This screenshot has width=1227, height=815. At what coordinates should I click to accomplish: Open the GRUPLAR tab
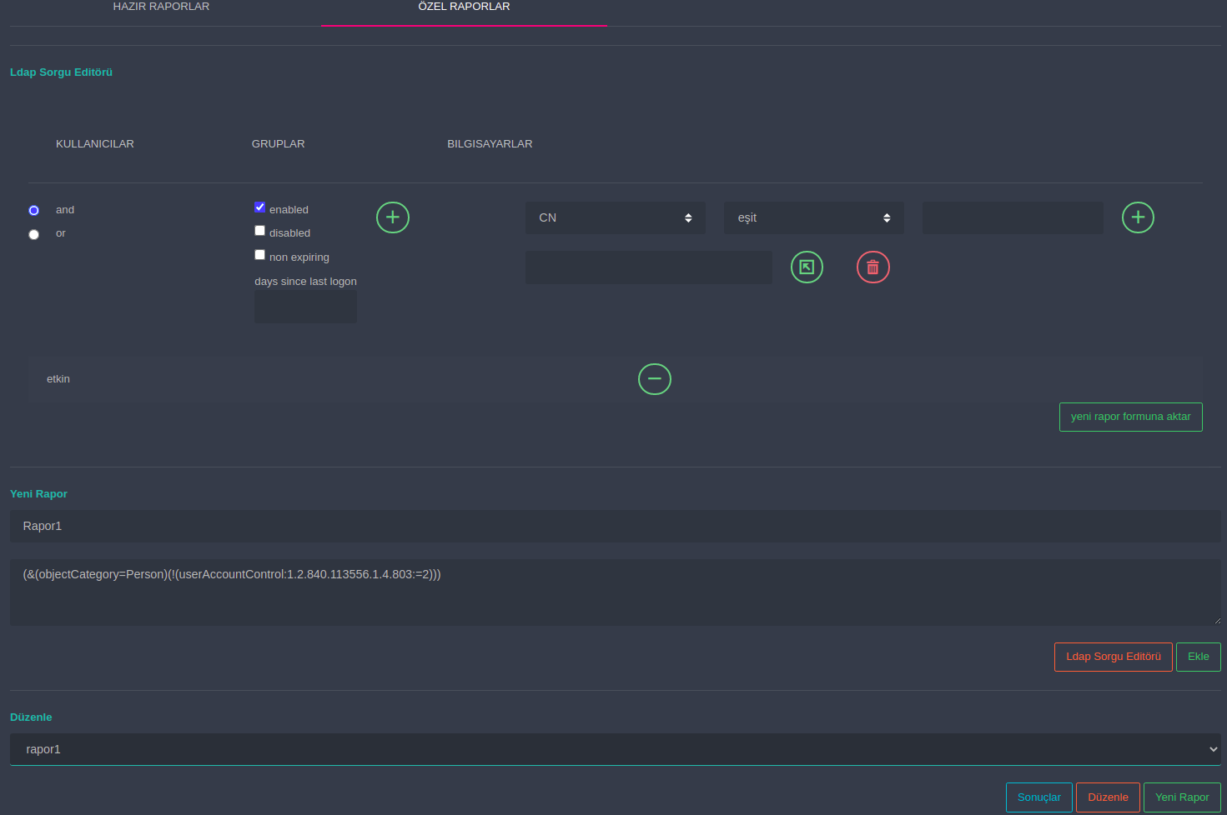pyautogui.click(x=278, y=144)
